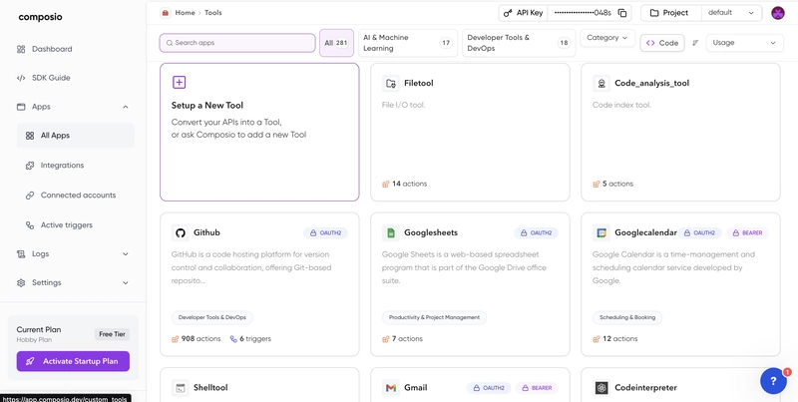This screenshot has height=402, width=798.
Task: Click the API Key label button
Action: [524, 13]
